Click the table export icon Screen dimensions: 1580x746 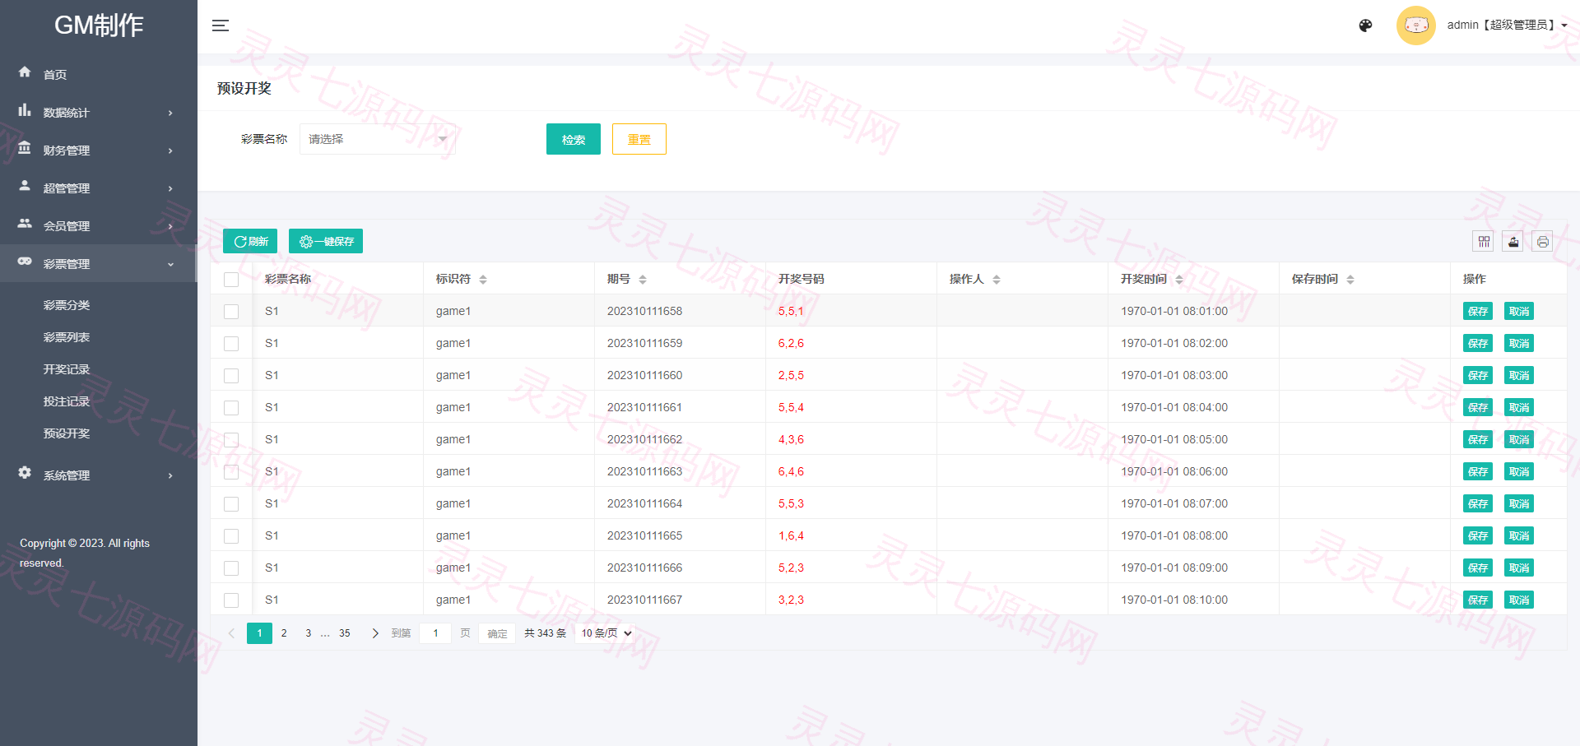click(x=1513, y=242)
